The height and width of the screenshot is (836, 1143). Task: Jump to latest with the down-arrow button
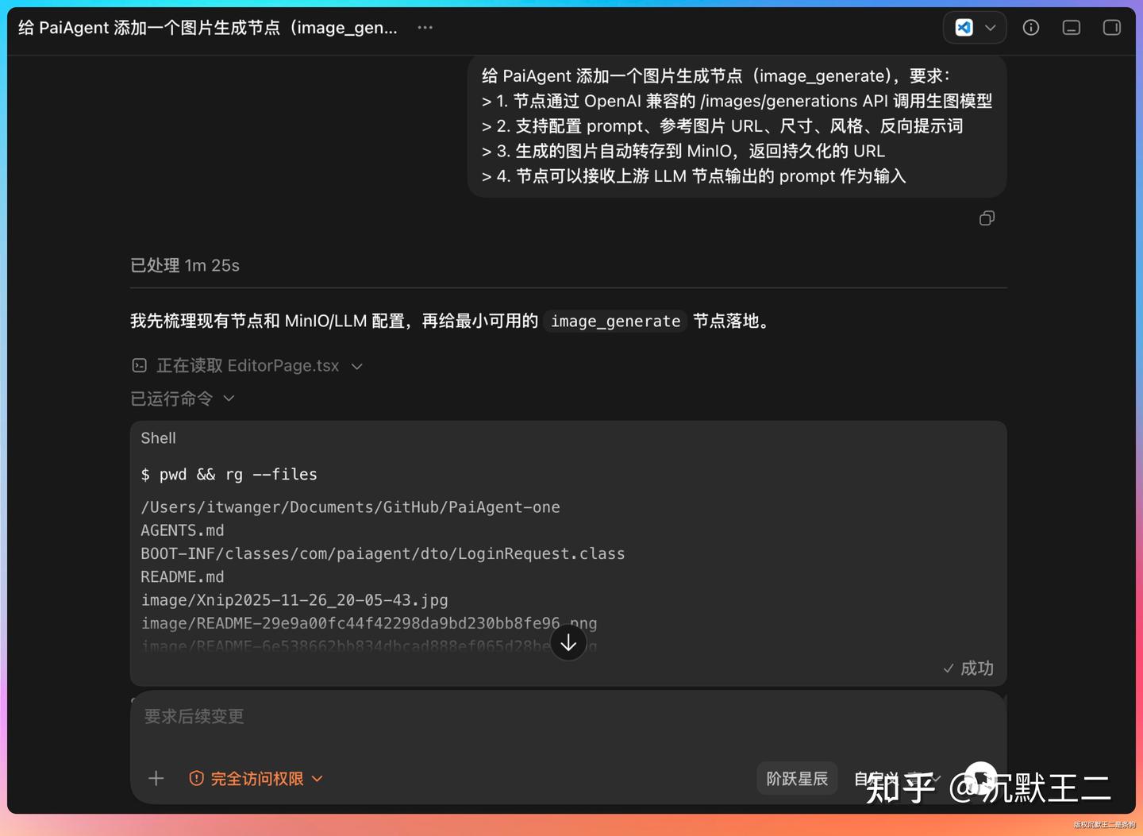click(568, 643)
